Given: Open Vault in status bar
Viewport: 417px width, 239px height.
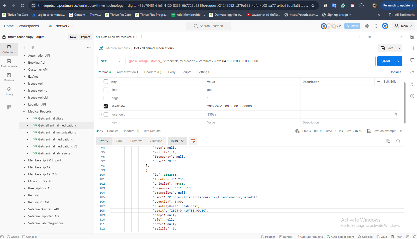Looking at the screenshot, I should pyautogui.click(x=382, y=237).
